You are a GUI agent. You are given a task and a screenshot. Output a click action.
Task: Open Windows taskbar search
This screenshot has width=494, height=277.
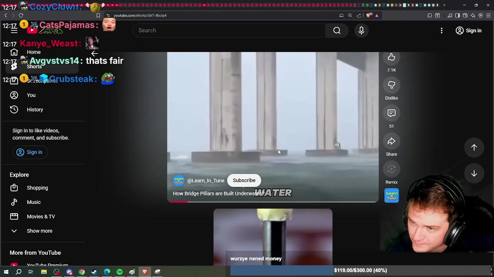pos(19,272)
